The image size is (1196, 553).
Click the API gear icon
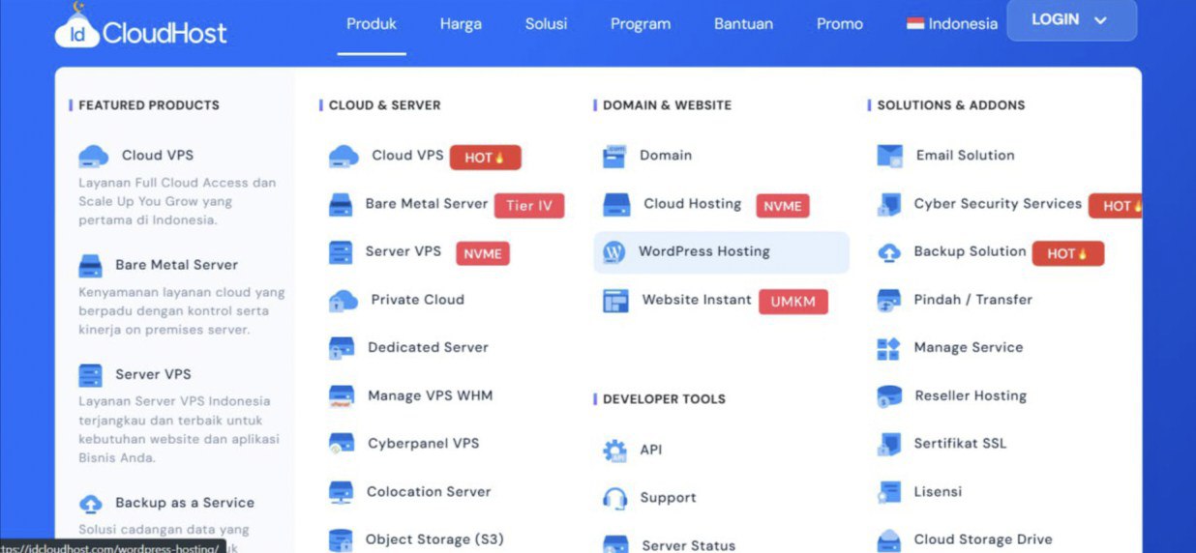(x=614, y=451)
